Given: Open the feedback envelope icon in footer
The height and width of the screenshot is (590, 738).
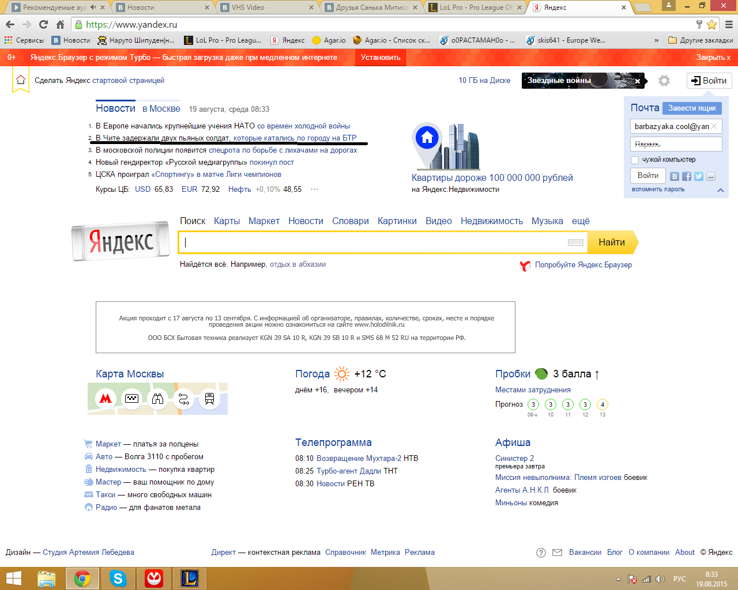Looking at the screenshot, I should [557, 553].
